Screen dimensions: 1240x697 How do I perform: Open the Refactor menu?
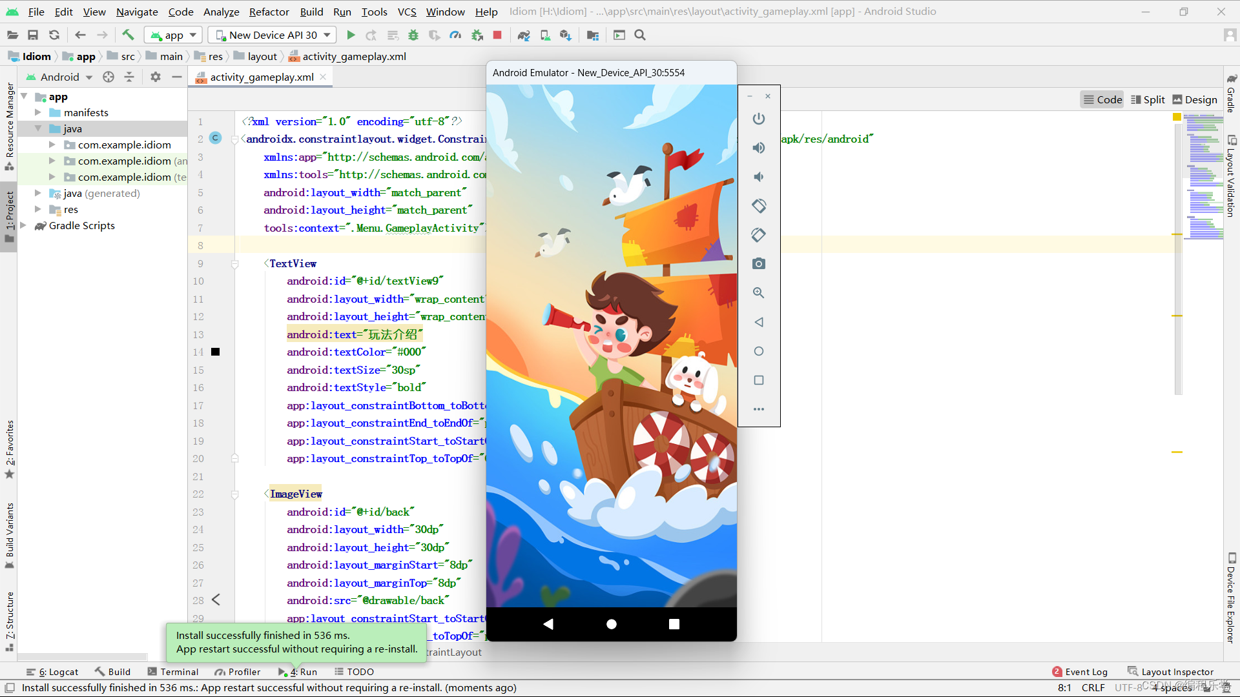[x=269, y=12]
